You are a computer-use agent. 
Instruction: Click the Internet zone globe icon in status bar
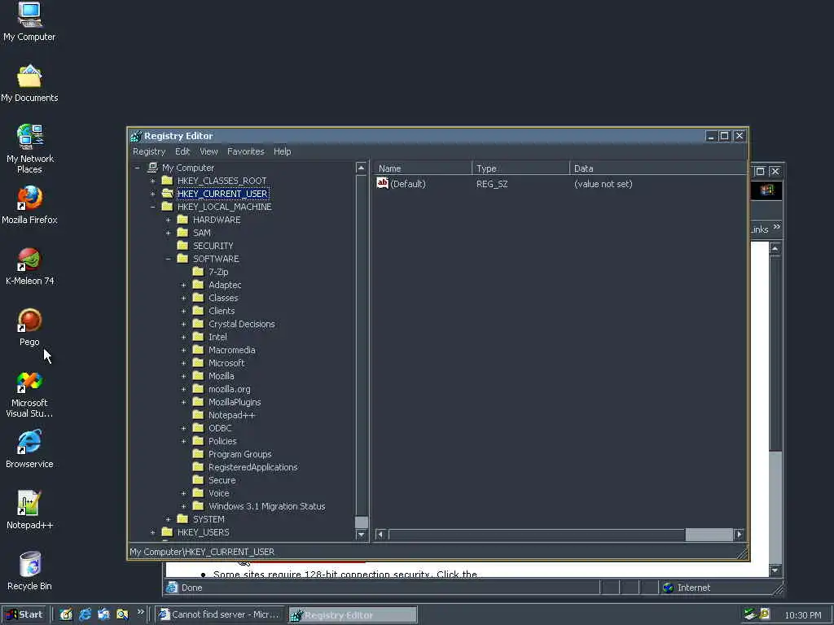point(668,588)
